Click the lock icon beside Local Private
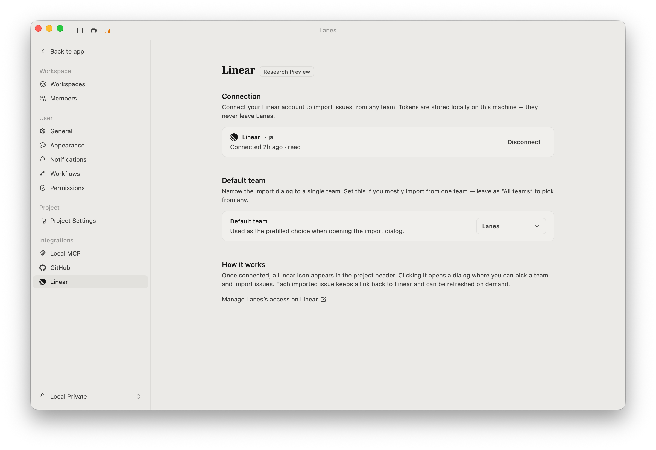 (43, 397)
